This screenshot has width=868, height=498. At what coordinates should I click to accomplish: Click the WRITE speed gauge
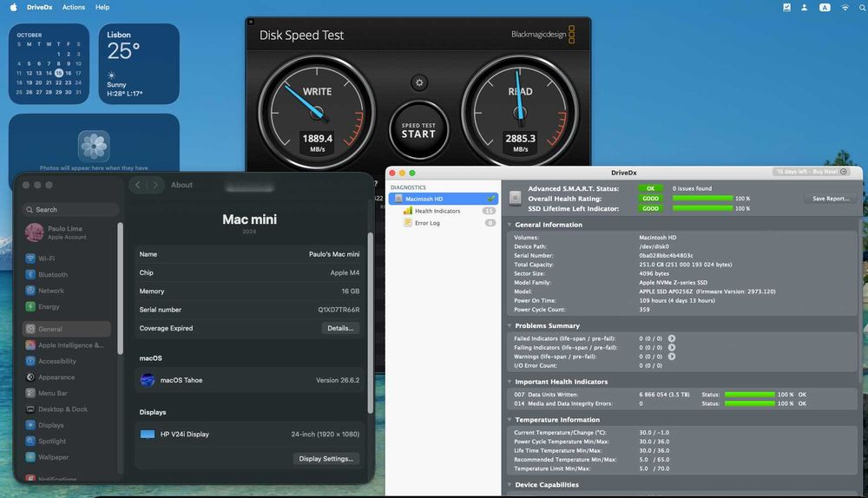[317, 112]
